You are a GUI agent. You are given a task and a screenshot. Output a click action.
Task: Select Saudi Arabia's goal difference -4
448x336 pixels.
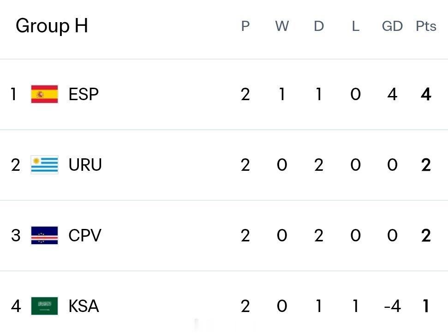[x=393, y=306]
